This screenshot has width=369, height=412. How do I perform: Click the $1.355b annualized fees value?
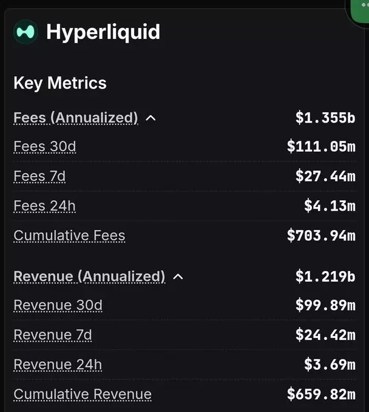325,118
